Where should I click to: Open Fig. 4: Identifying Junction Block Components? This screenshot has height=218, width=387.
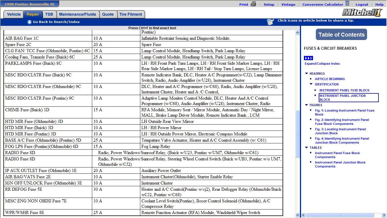342,141
